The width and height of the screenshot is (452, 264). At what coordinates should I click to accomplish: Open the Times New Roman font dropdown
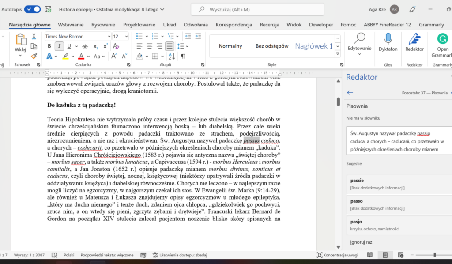(x=109, y=36)
